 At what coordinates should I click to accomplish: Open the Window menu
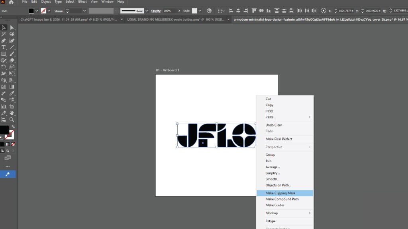107,2
